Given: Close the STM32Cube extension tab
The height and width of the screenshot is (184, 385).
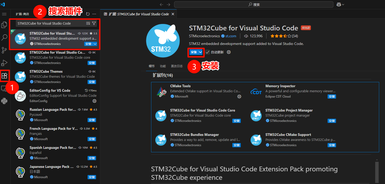Looking at the screenshot, I should point(173,14).
